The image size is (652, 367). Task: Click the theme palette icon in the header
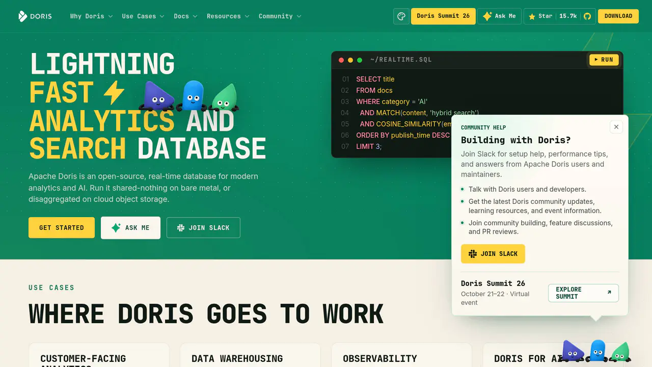click(x=401, y=16)
